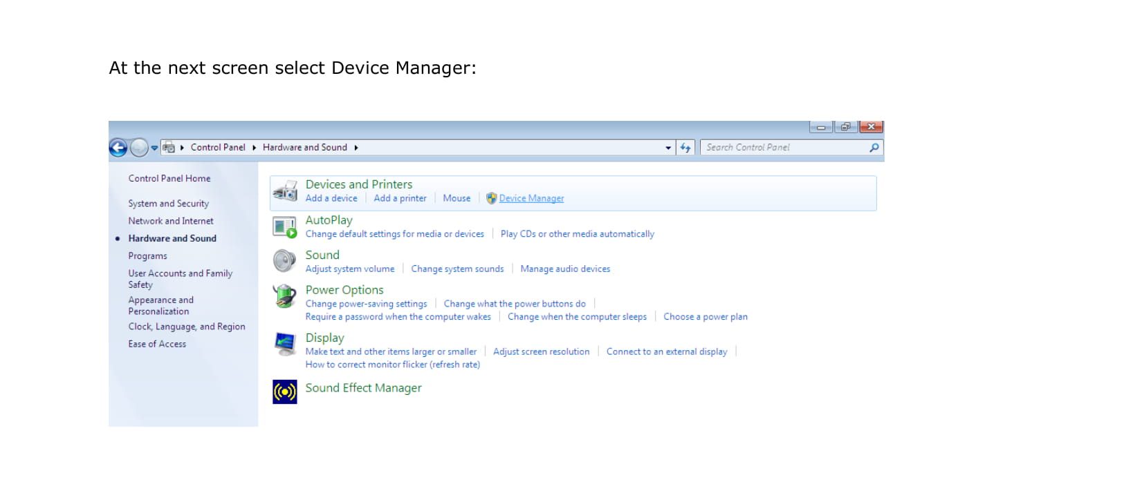The image size is (1144, 504).
Task: Click Require a password when computer wakes
Action: pyautogui.click(x=398, y=317)
